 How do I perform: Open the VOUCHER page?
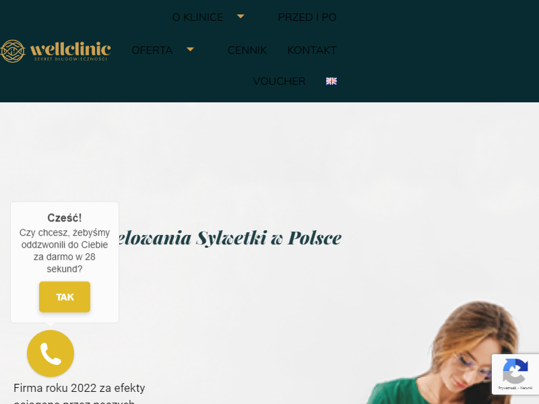(279, 81)
